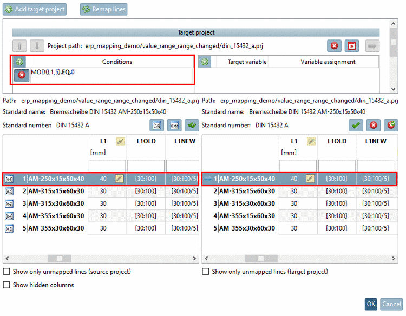This screenshot has height=316, width=406.
Task: Add a target variable with green plus
Action: [205, 62]
